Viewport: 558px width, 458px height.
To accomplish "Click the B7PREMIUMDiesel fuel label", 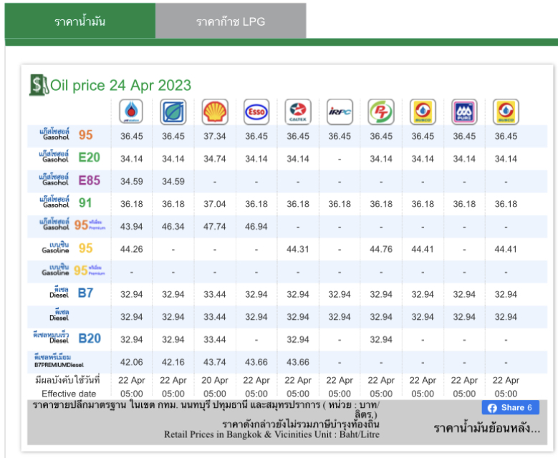I will tap(59, 361).
